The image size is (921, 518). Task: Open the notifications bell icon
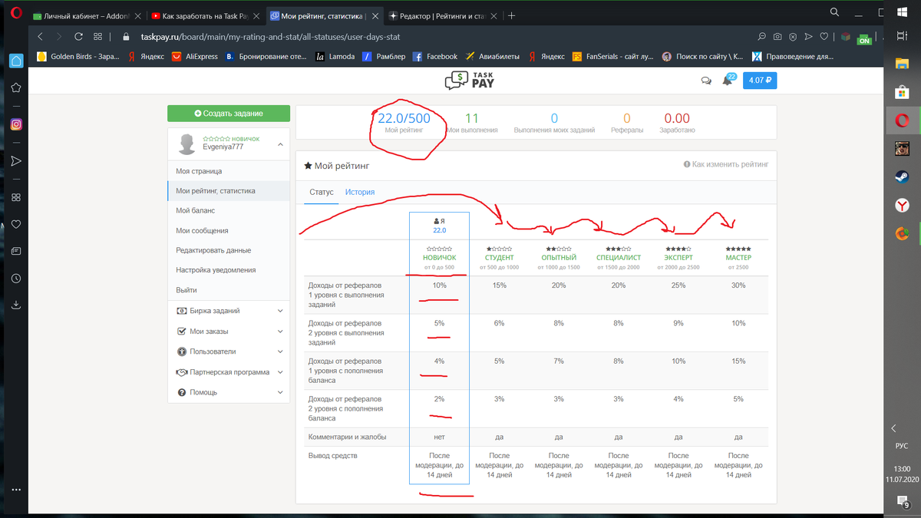[727, 81]
